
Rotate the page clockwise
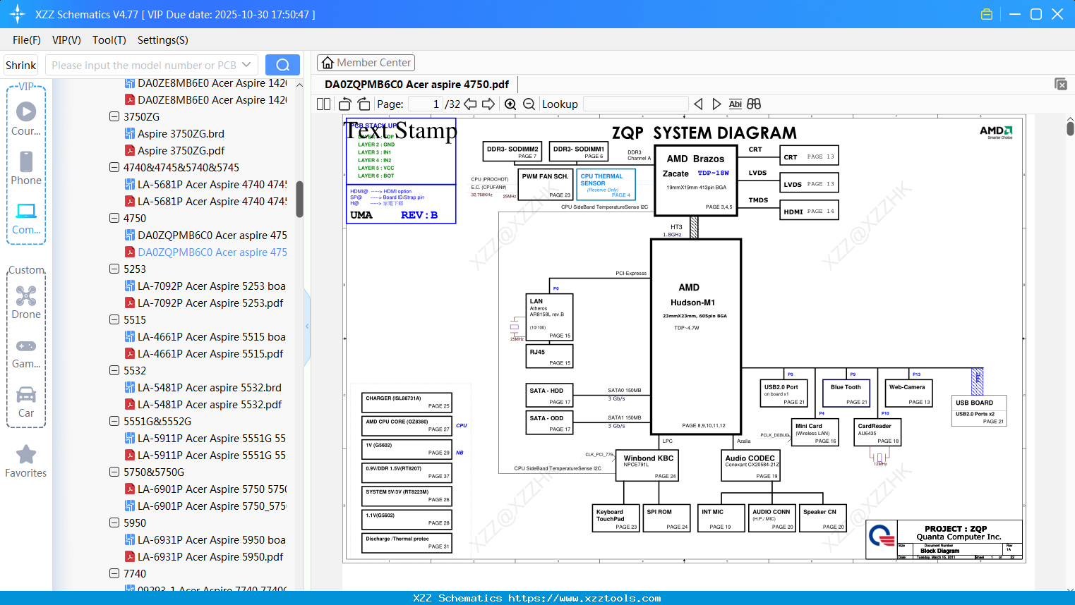pyautogui.click(x=364, y=104)
